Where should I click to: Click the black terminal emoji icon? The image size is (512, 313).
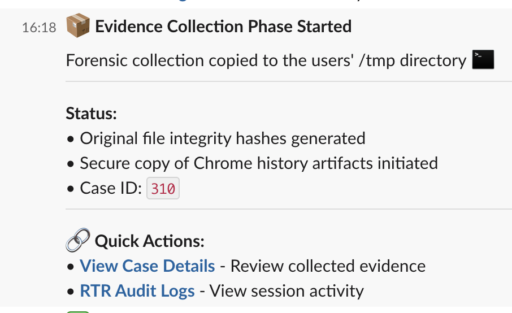pyautogui.click(x=483, y=59)
